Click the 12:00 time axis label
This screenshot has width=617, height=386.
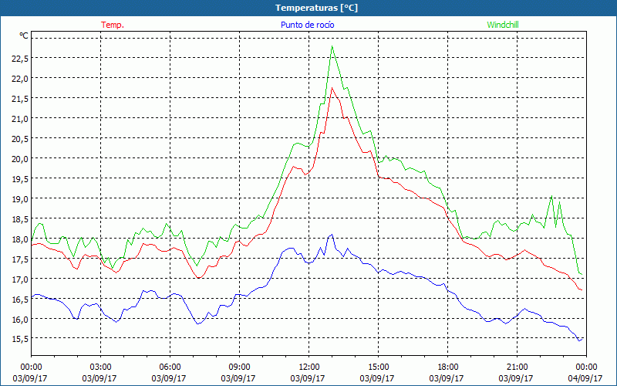pos(309,367)
